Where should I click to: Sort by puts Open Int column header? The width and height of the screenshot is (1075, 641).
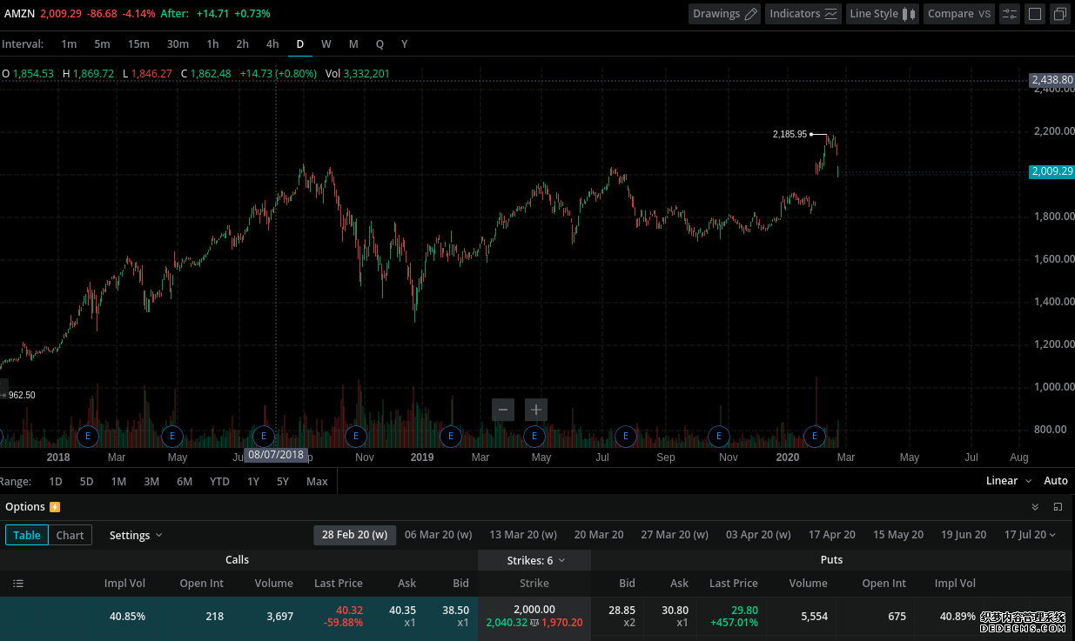point(884,584)
